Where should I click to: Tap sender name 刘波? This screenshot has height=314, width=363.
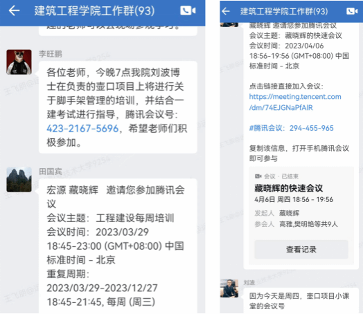[x=249, y=282]
